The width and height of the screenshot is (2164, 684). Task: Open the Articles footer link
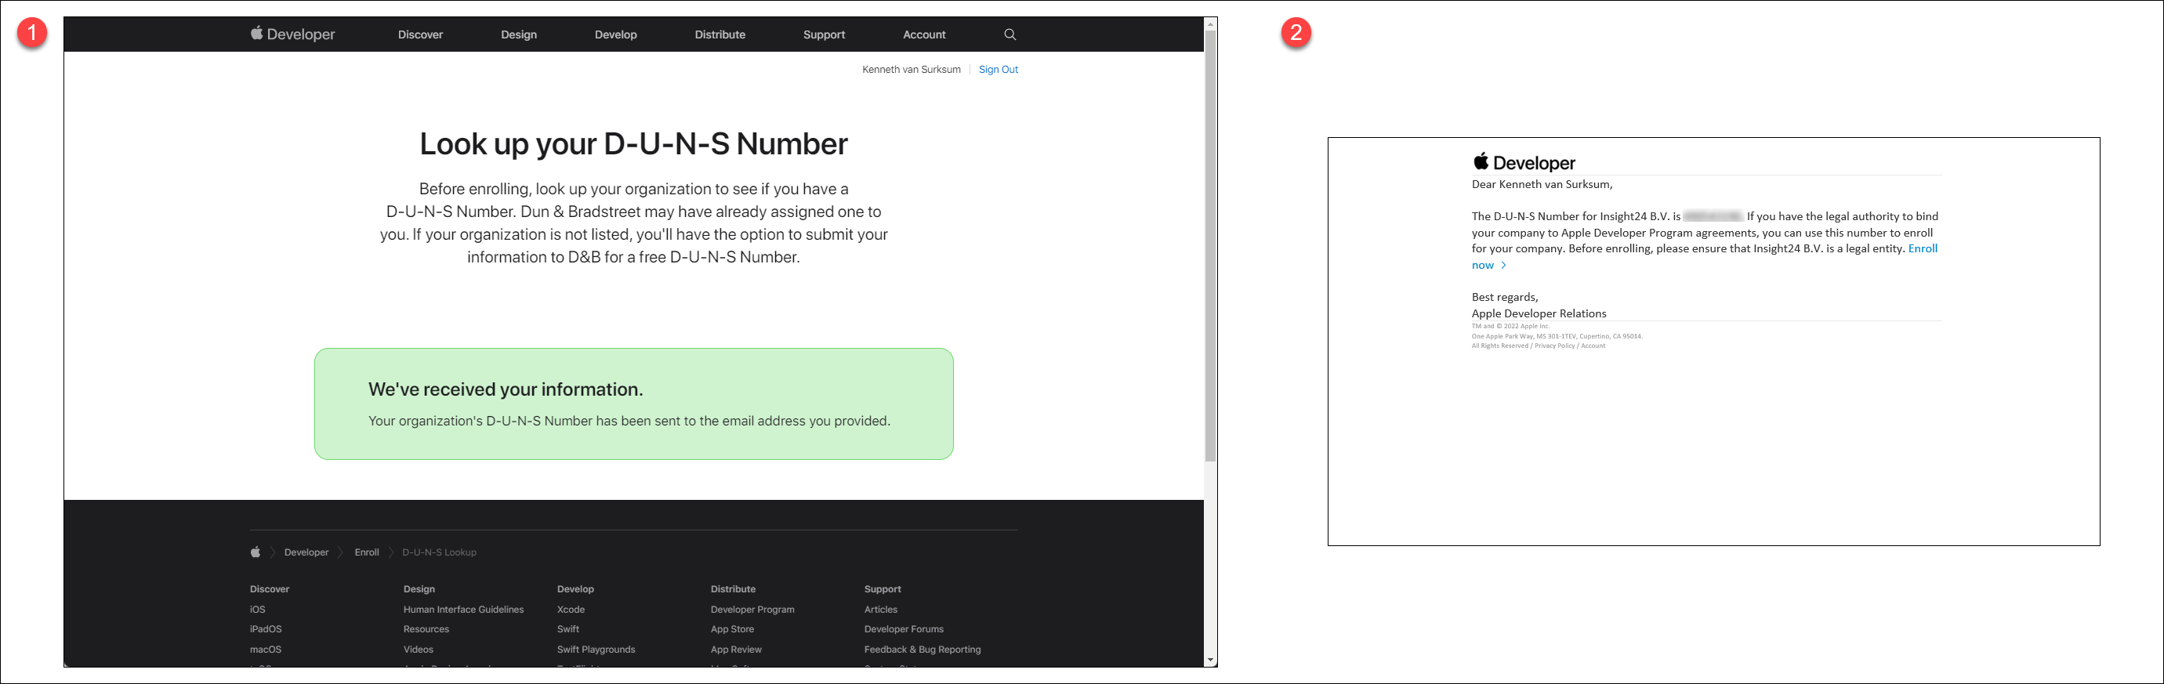(x=880, y=610)
